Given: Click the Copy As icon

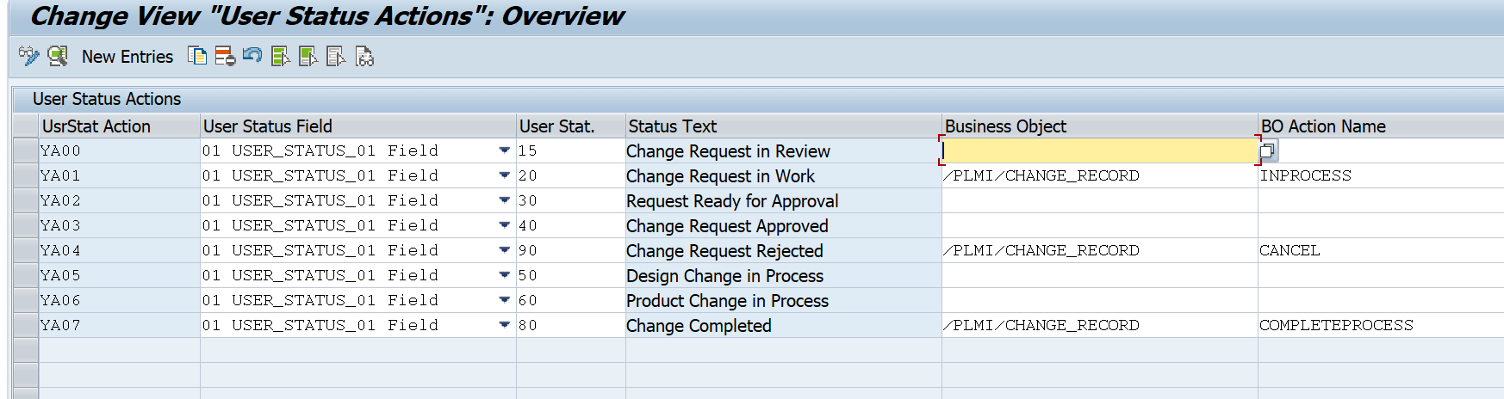Looking at the screenshot, I should pos(197,57).
